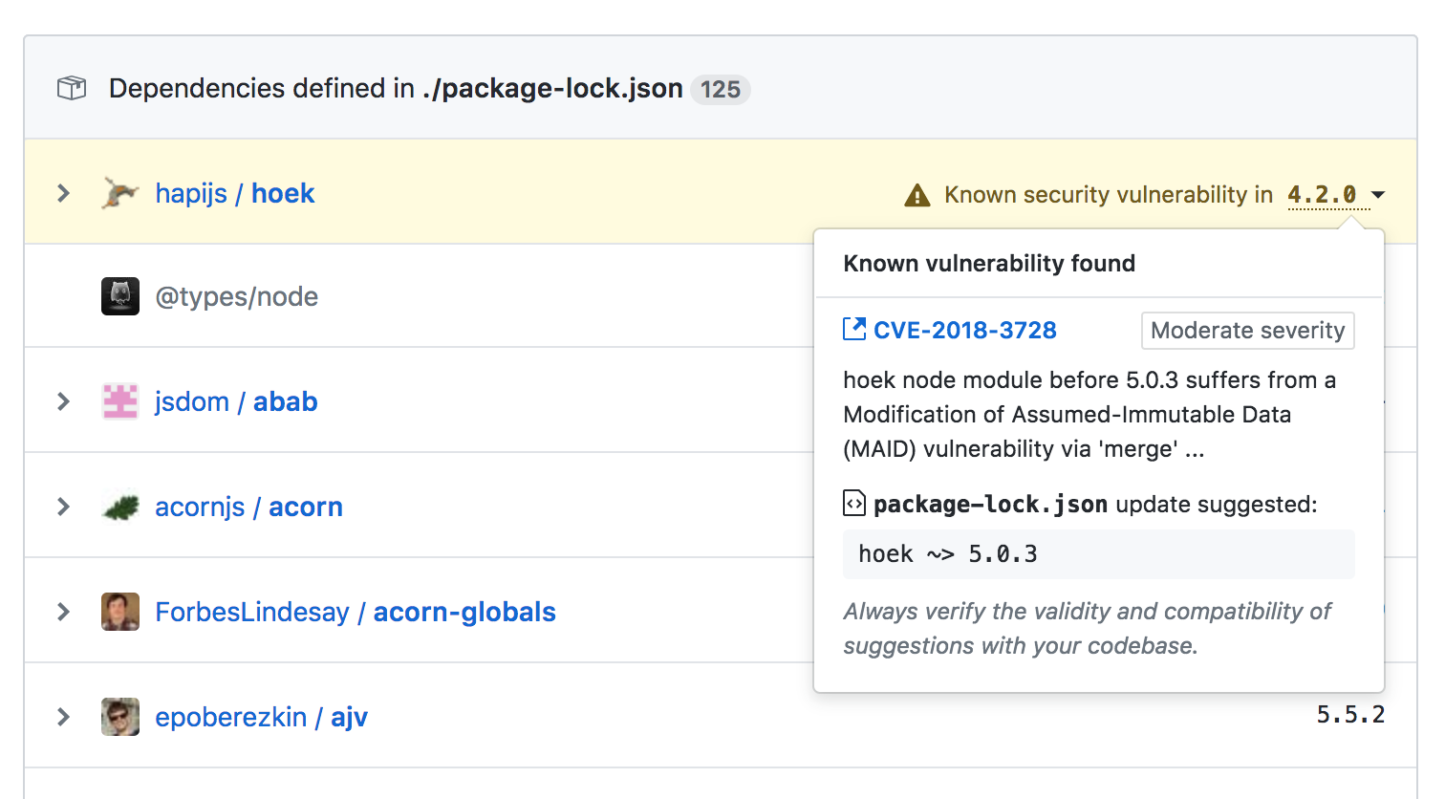1445x799 pixels.
Task: Click the @types/node avatar icon
Action: (x=120, y=296)
